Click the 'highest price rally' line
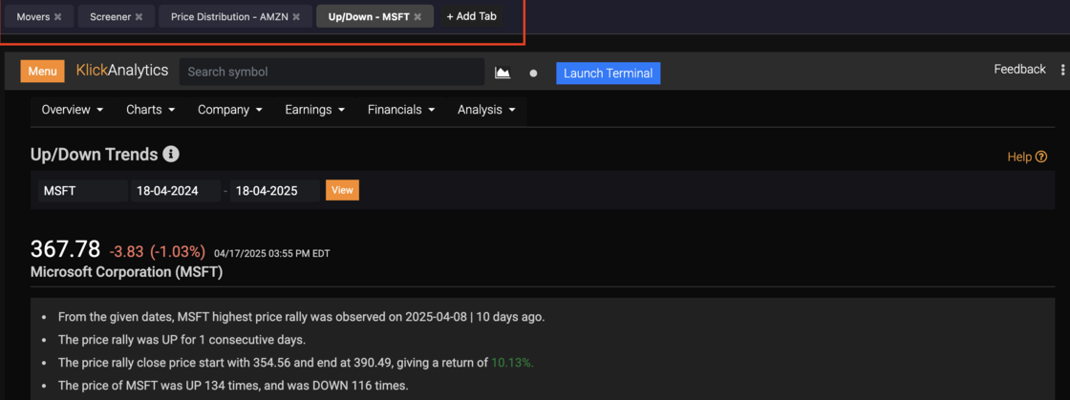Viewport: 1070px width, 400px height. pyautogui.click(x=302, y=317)
